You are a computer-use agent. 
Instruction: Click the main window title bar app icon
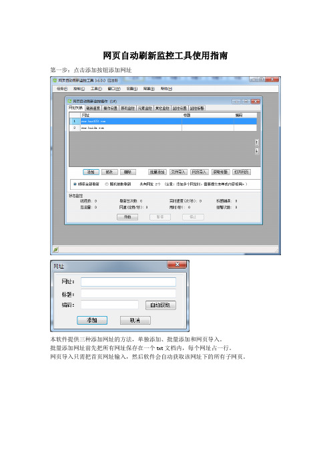pos(55,80)
